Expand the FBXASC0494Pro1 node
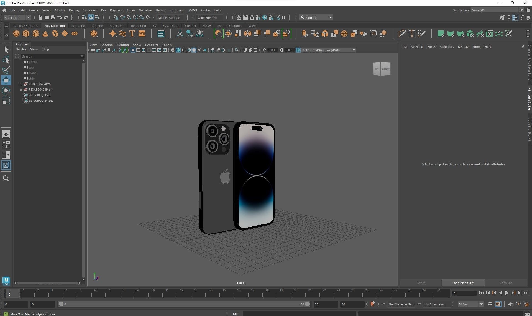 [x=21, y=89]
